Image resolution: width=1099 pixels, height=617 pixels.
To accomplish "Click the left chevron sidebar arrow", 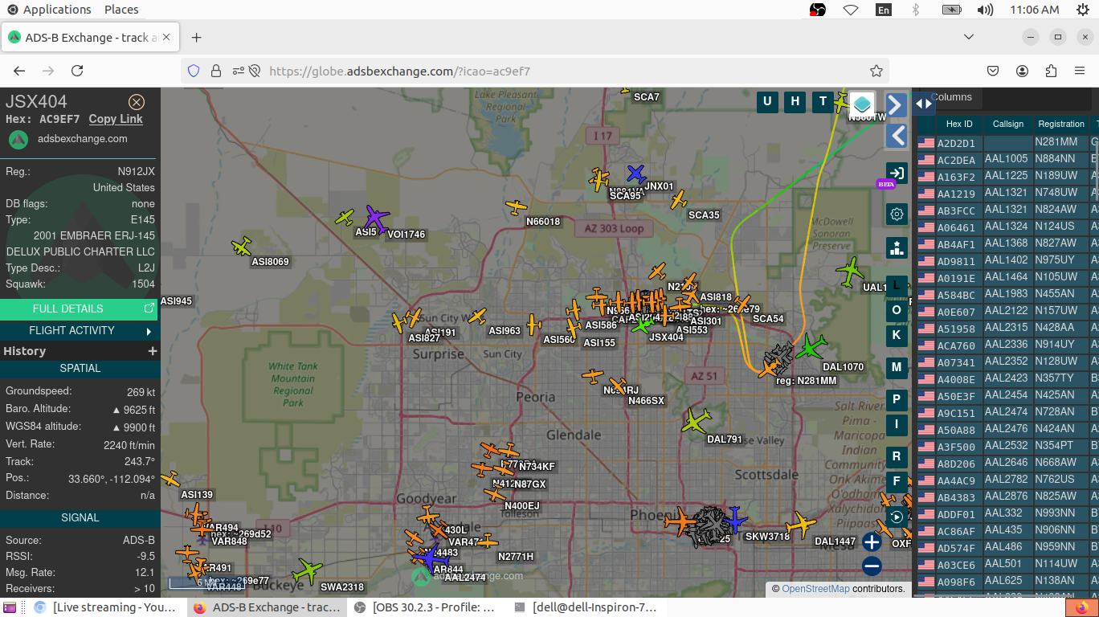I will tap(897, 136).
